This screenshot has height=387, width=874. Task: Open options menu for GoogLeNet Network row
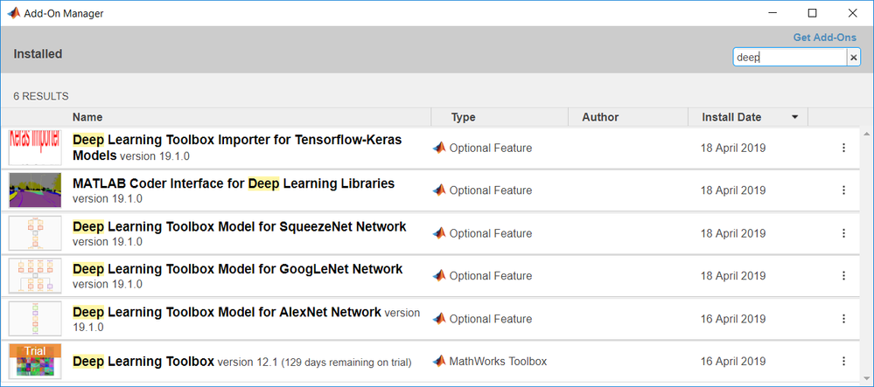click(843, 276)
